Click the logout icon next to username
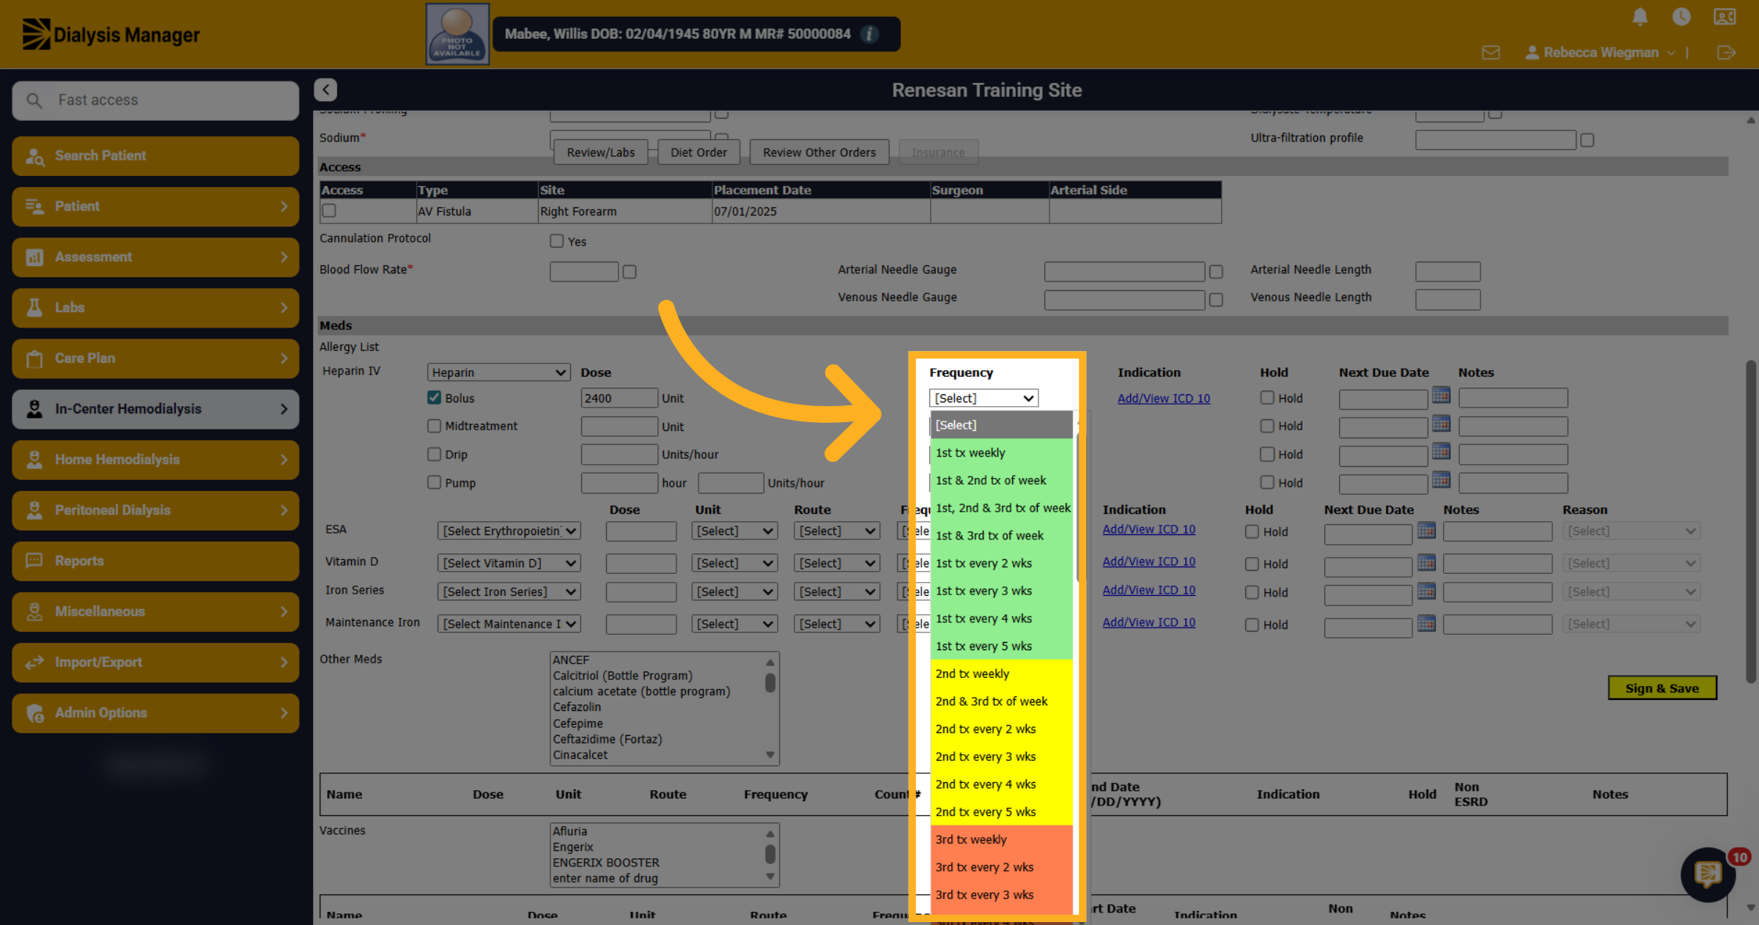Screen dimensions: 1759x925 [x=1726, y=53]
